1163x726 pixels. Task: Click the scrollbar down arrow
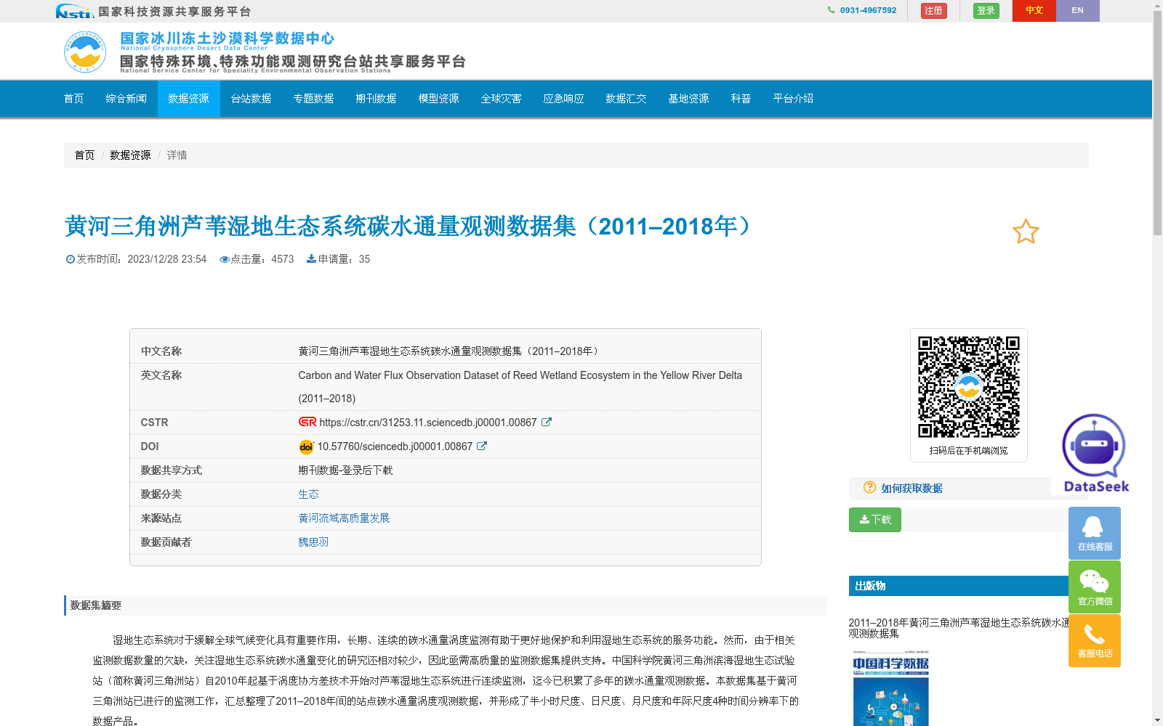(1157, 720)
